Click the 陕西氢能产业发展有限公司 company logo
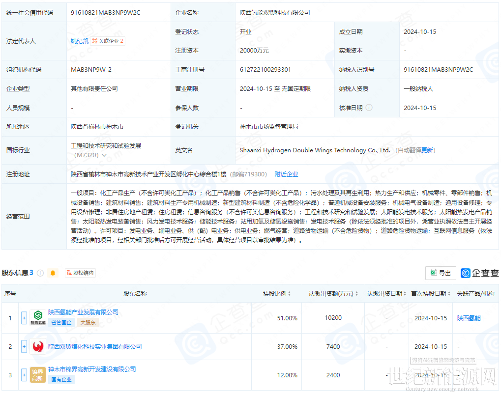The width and height of the screenshot is (501, 394). click(38, 318)
